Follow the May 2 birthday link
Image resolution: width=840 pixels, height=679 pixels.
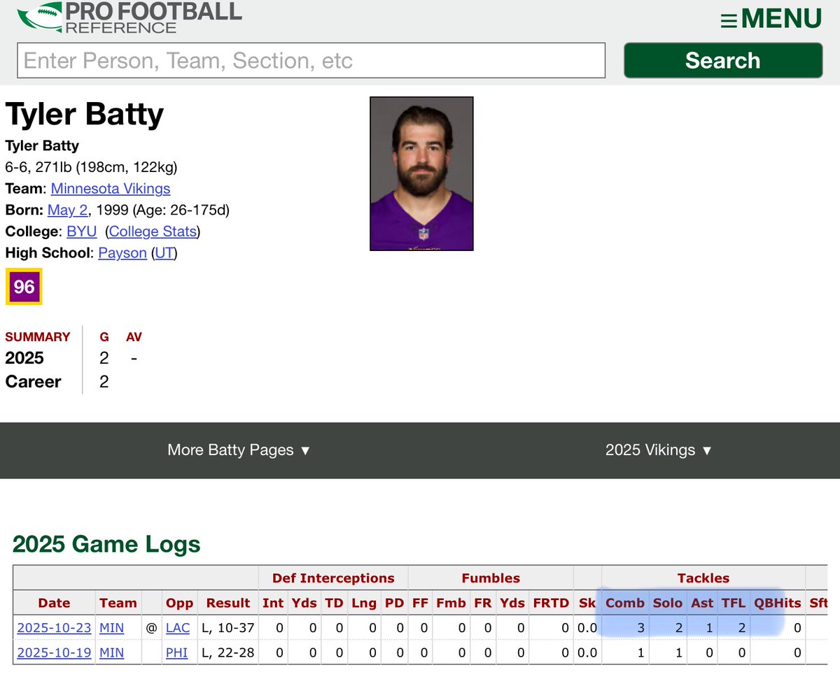pyautogui.click(x=68, y=210)
